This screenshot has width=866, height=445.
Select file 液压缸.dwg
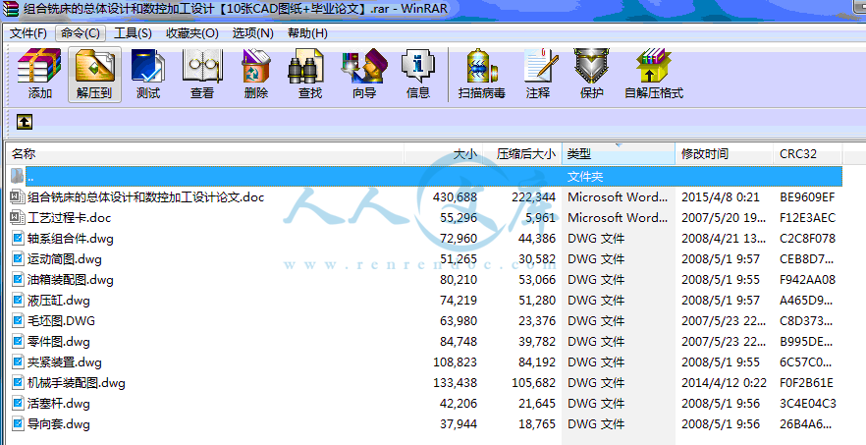(x=59, y=301)
